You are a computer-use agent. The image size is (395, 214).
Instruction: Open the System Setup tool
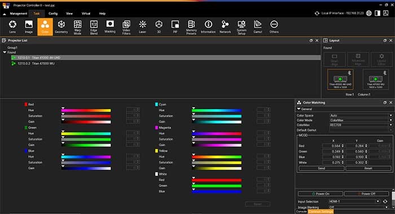coord(242,27)
